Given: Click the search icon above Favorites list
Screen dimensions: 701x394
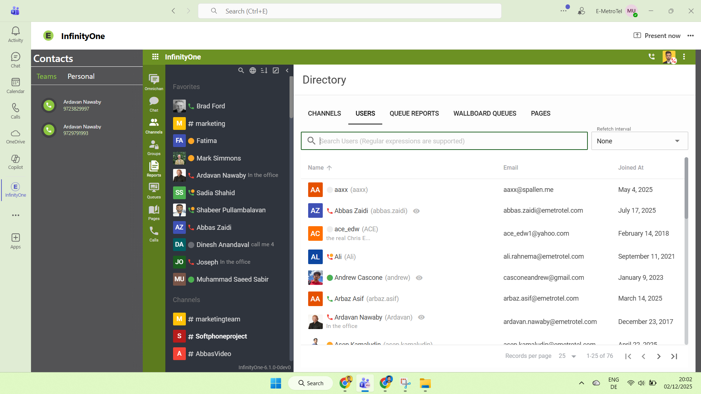Looking at the screenshot, I should click(241, 70).
